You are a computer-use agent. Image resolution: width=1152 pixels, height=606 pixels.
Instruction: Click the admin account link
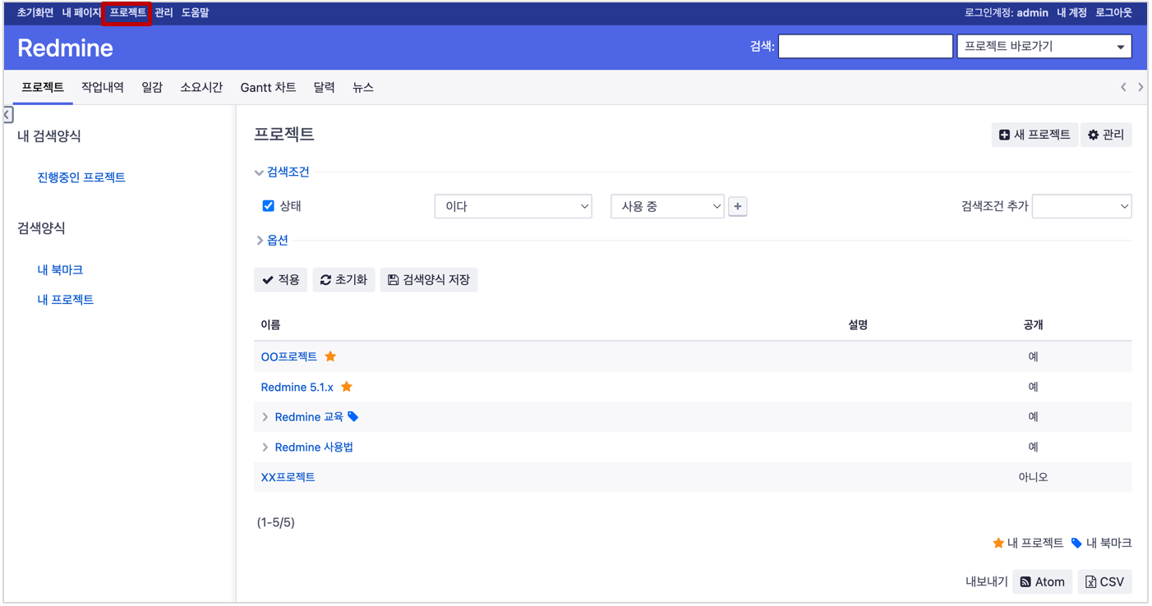[1032, 13]
